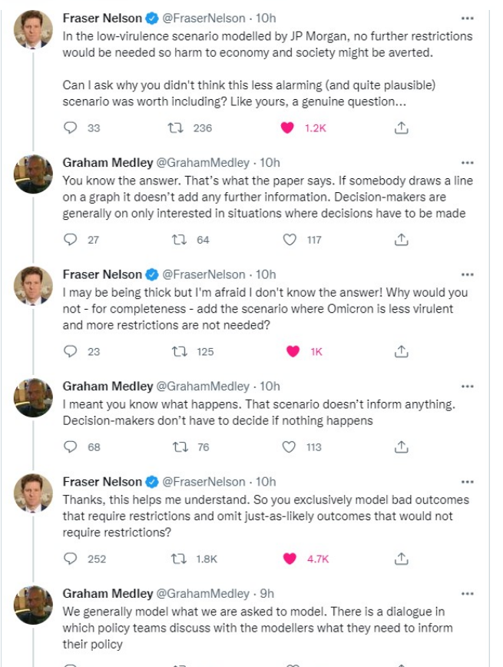This screenshot has height=667, width=503.
Task: Share Fraser Nelson's first tweet
Action: tap(400, 128)
